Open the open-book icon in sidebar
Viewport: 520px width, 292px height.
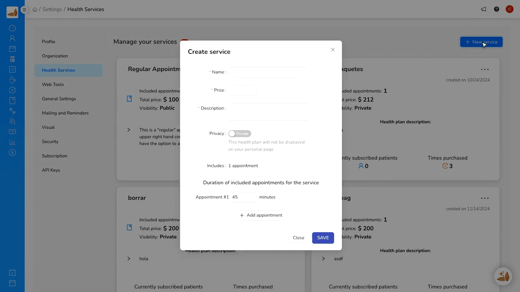(12, 132)
